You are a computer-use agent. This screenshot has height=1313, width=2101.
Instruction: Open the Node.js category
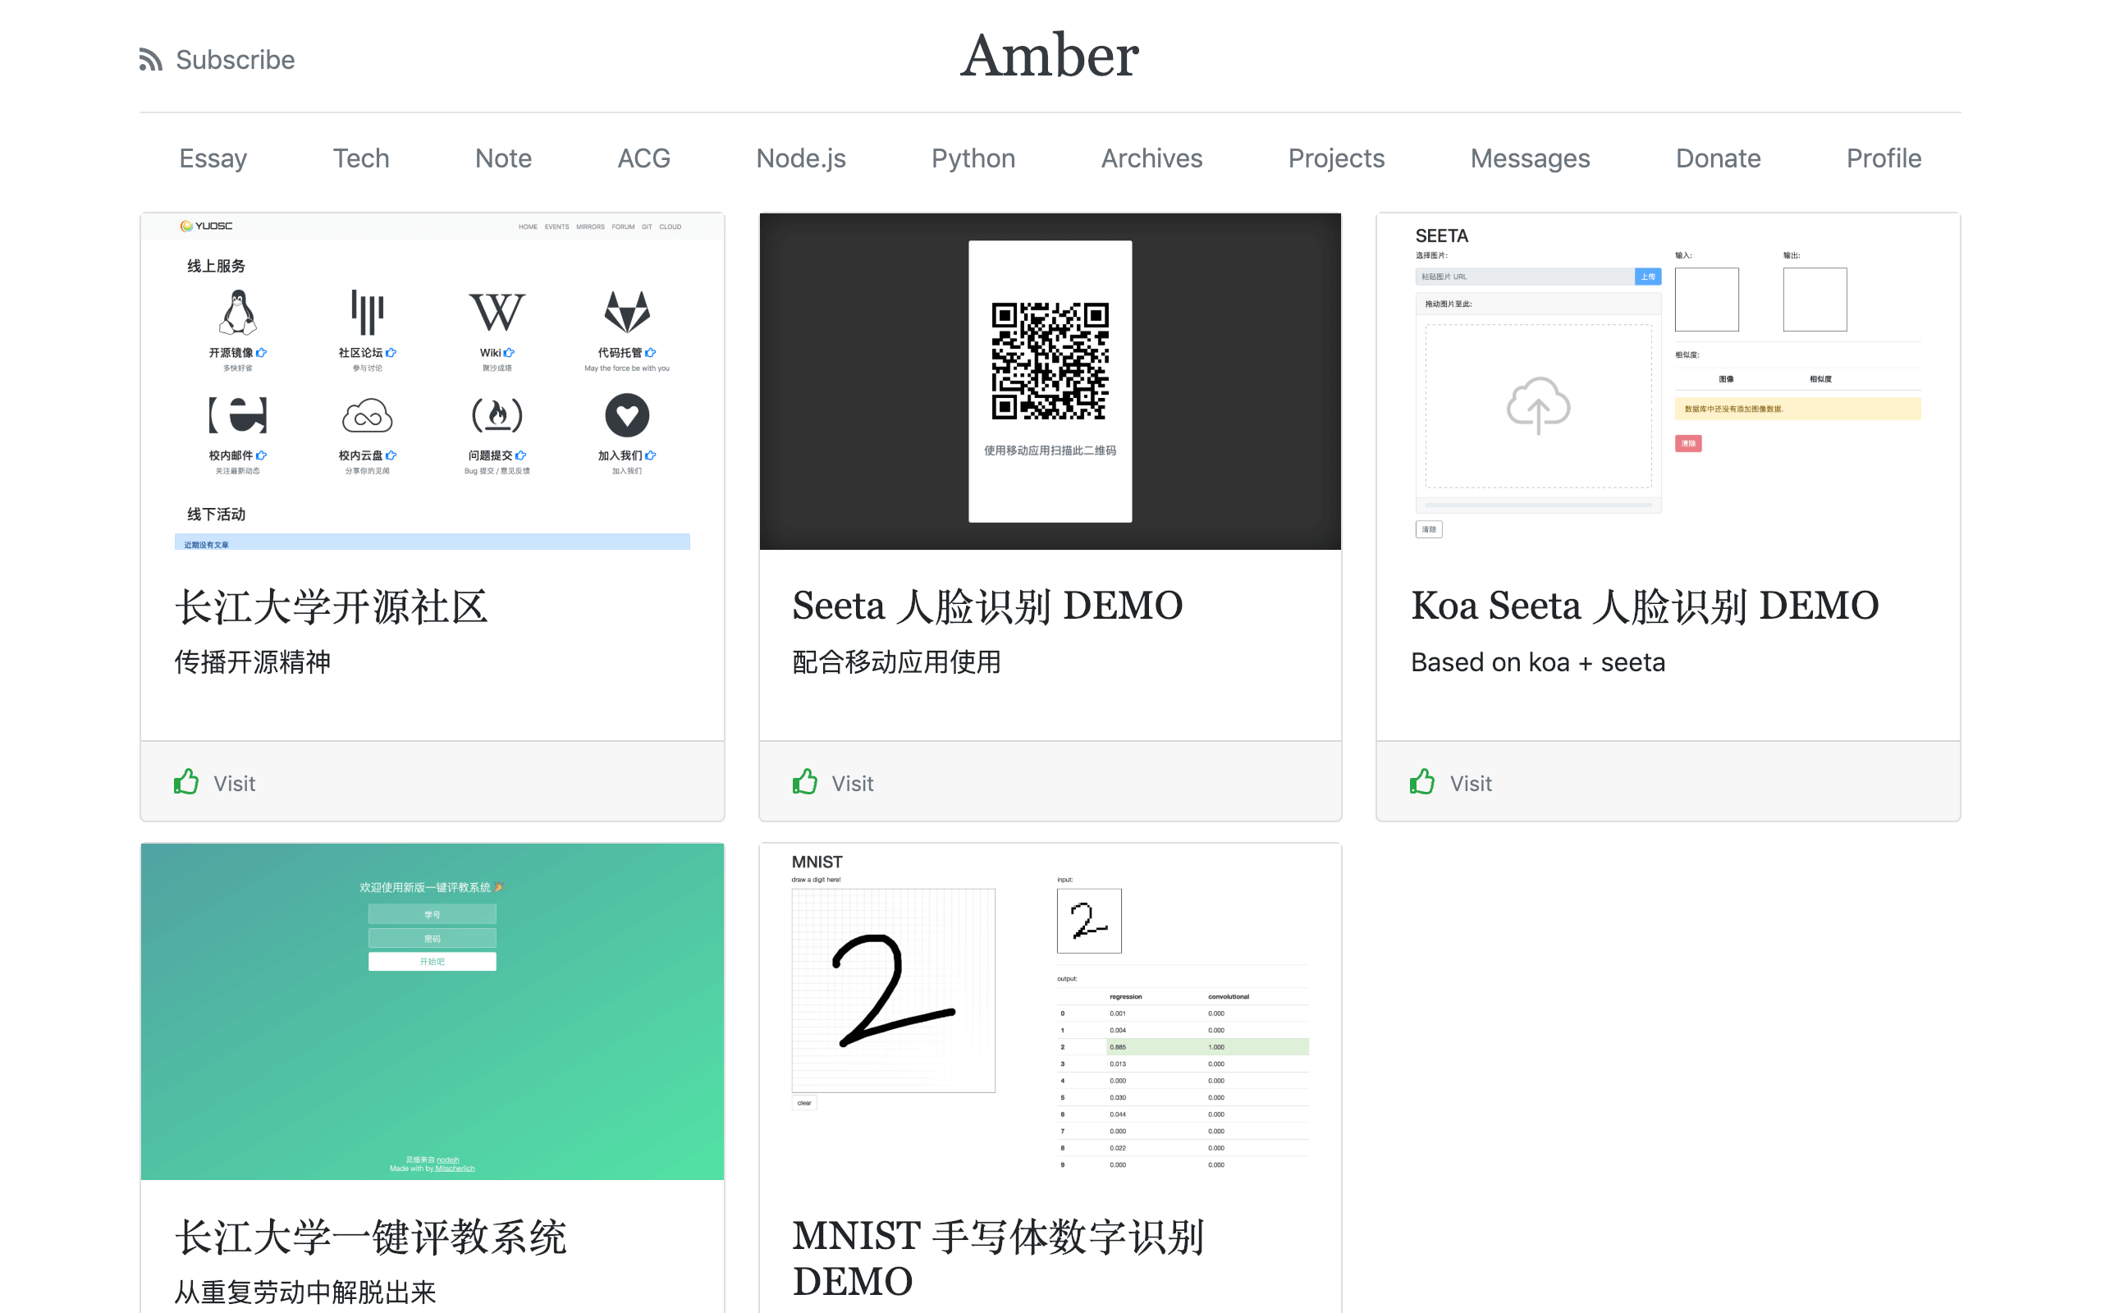[x=800, y=158]
